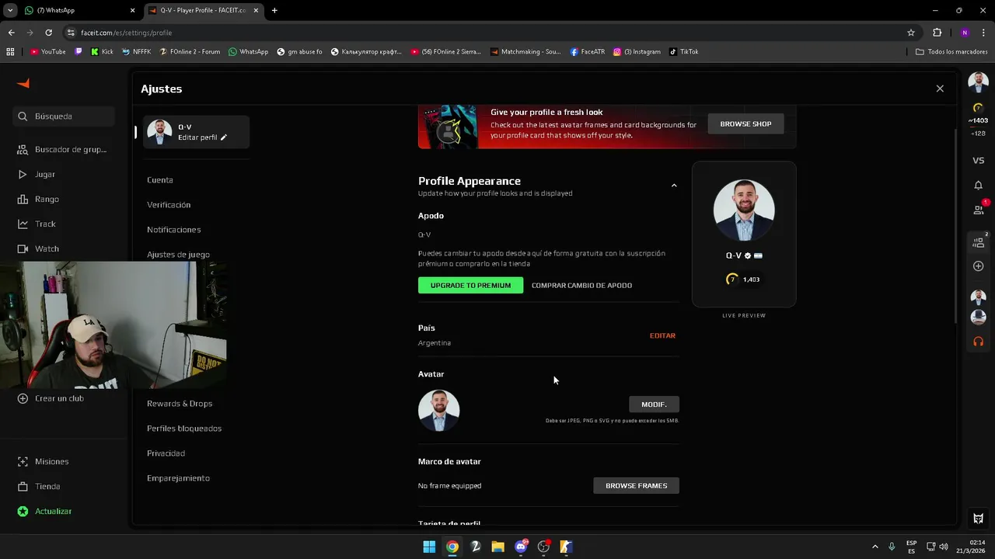Viewport: 995px width, 559px height.
Task: Open the Chrome tab search dropdown
Action: 10,10
